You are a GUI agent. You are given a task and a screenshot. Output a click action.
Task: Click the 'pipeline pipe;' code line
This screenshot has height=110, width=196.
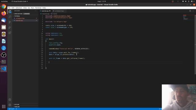[x=55, y=45]
